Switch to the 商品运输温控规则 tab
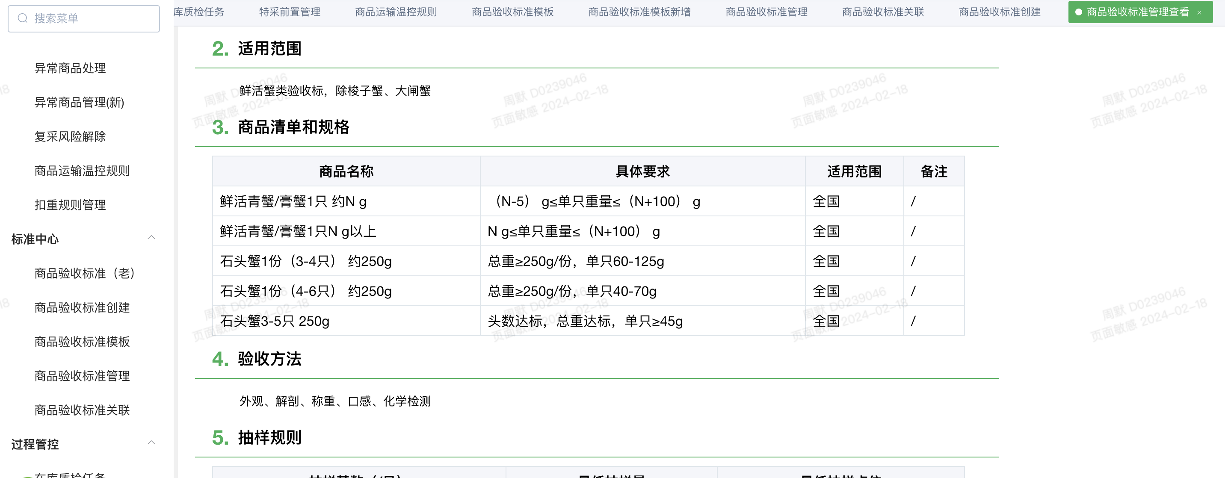This screenshot has width=1225, height=478. [396, 12]
